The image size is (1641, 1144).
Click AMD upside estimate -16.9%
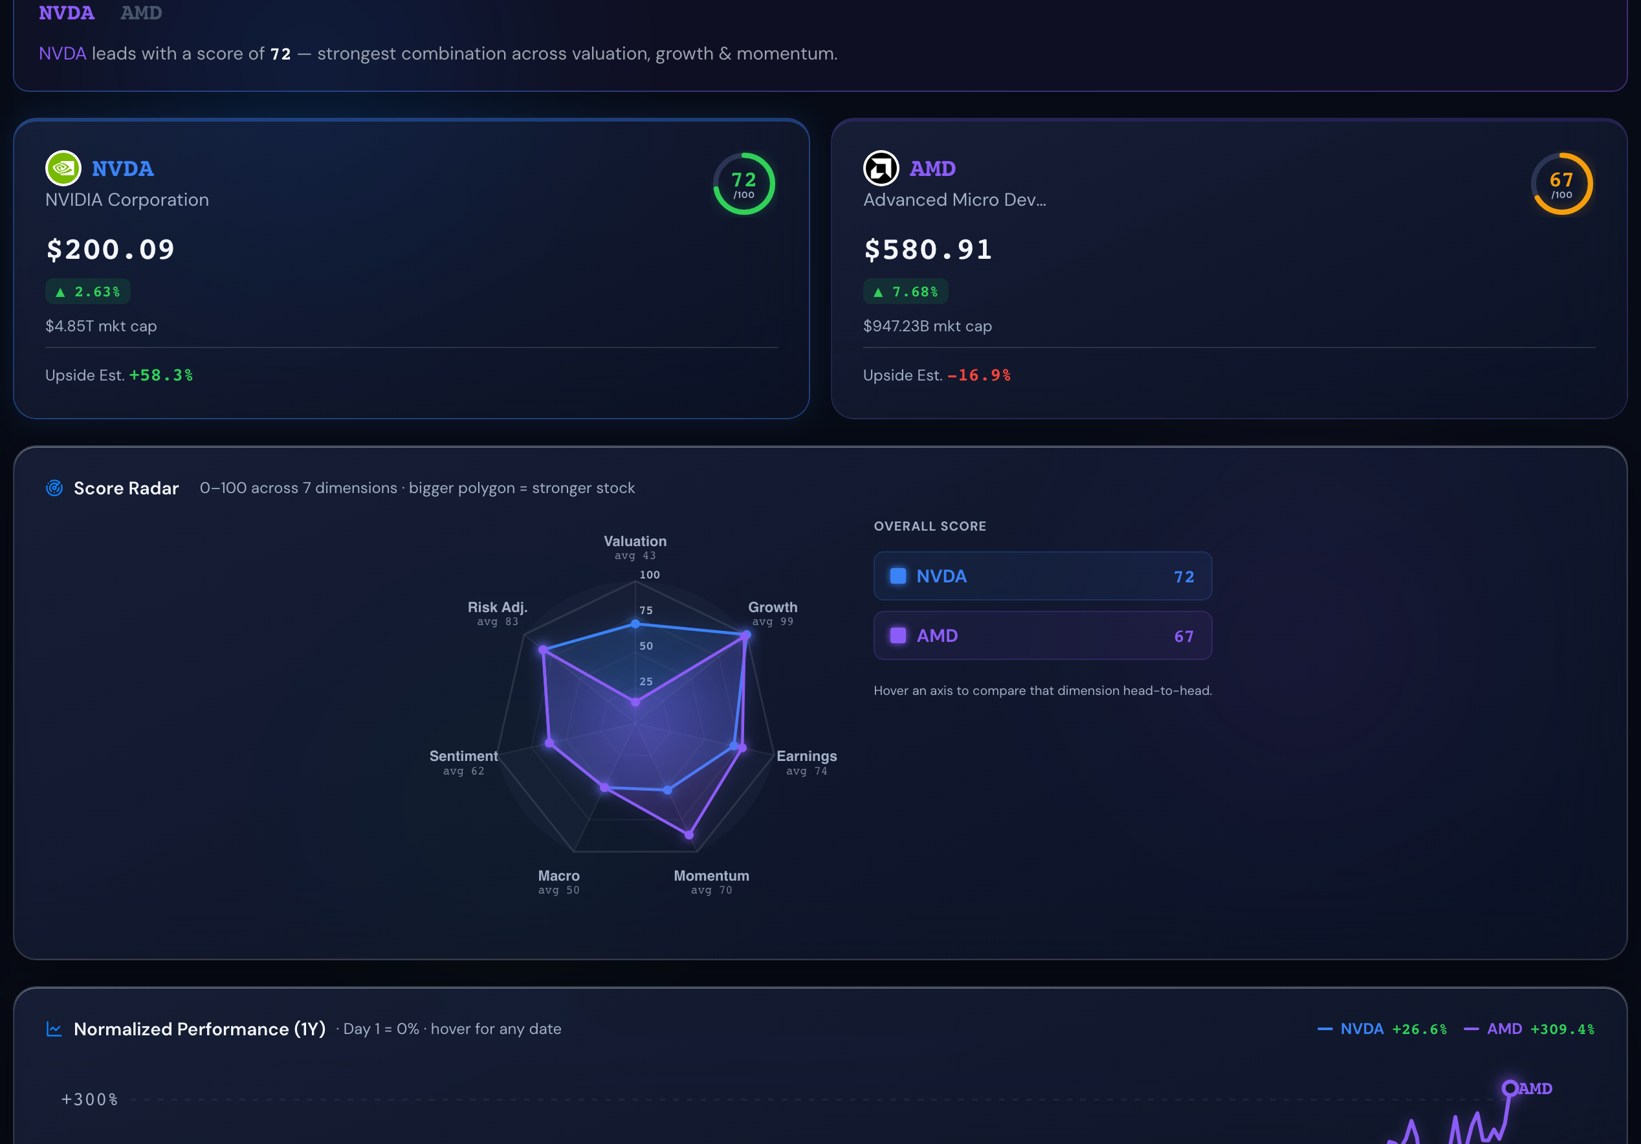point(979,375)
